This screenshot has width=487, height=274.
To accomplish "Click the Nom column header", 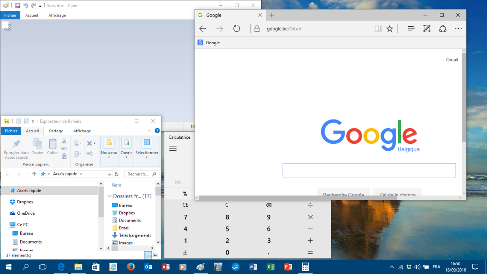I will coord(116,185).
